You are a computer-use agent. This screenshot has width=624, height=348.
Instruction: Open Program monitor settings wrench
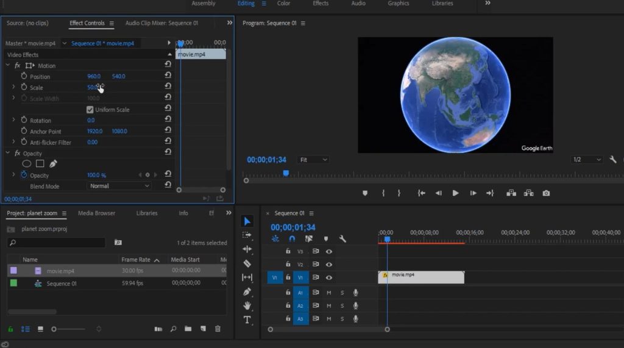click(x=613, y=159)
